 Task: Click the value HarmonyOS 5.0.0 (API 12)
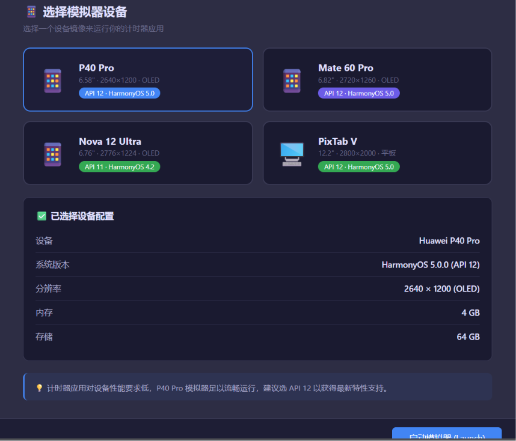[431, 265]
